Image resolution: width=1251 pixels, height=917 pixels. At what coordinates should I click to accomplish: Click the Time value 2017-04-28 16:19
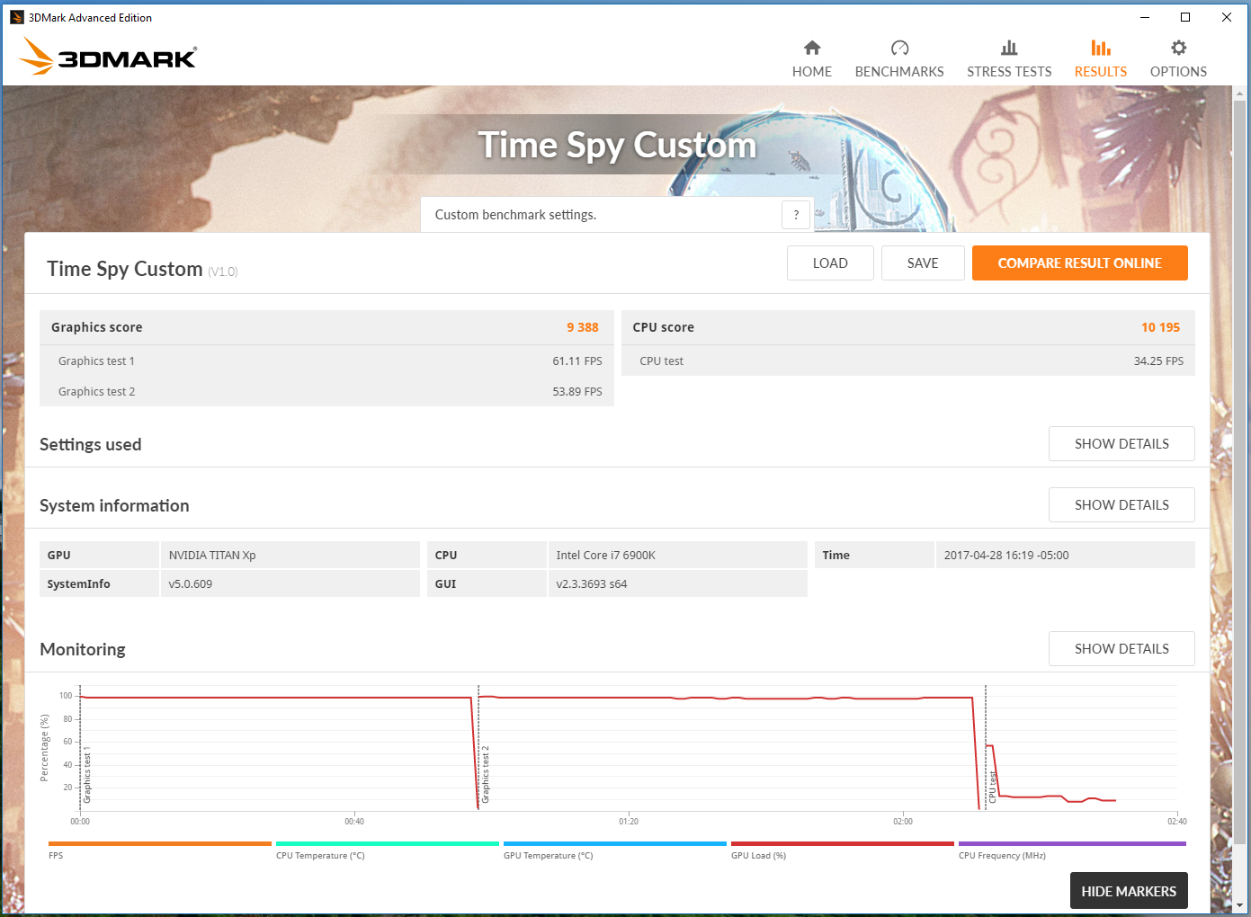1006,555
